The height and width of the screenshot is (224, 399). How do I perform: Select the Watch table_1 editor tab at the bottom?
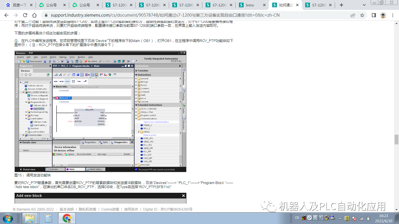[95, 169]
